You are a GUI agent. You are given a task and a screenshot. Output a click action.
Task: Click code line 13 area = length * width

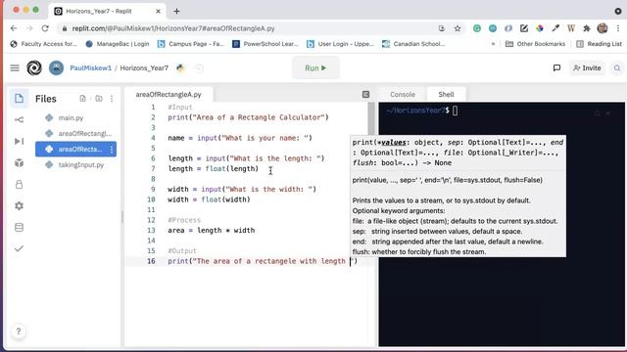click(x=212, y=231)
